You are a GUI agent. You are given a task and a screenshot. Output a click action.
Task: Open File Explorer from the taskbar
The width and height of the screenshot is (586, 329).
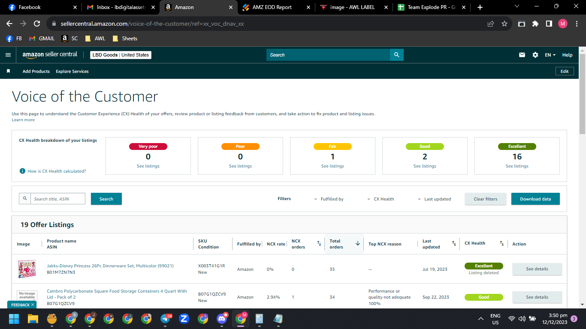coord(33,319)
